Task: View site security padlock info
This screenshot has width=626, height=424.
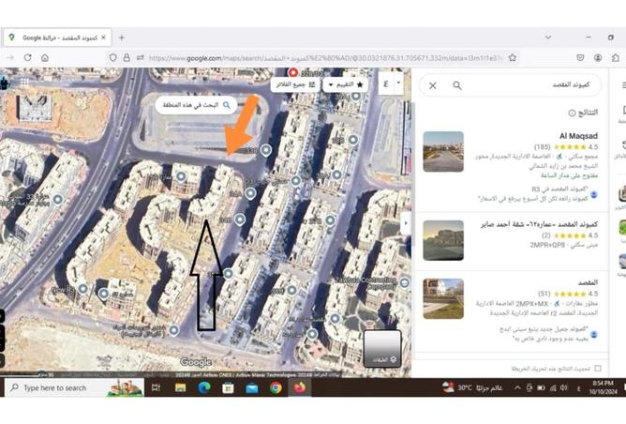Action: tap(127, 58)
